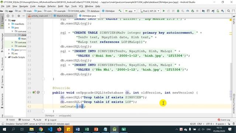This screenshot has height=133, width=236.
Task: Open Firefox from the taskbar
Action: click(59, 129)
